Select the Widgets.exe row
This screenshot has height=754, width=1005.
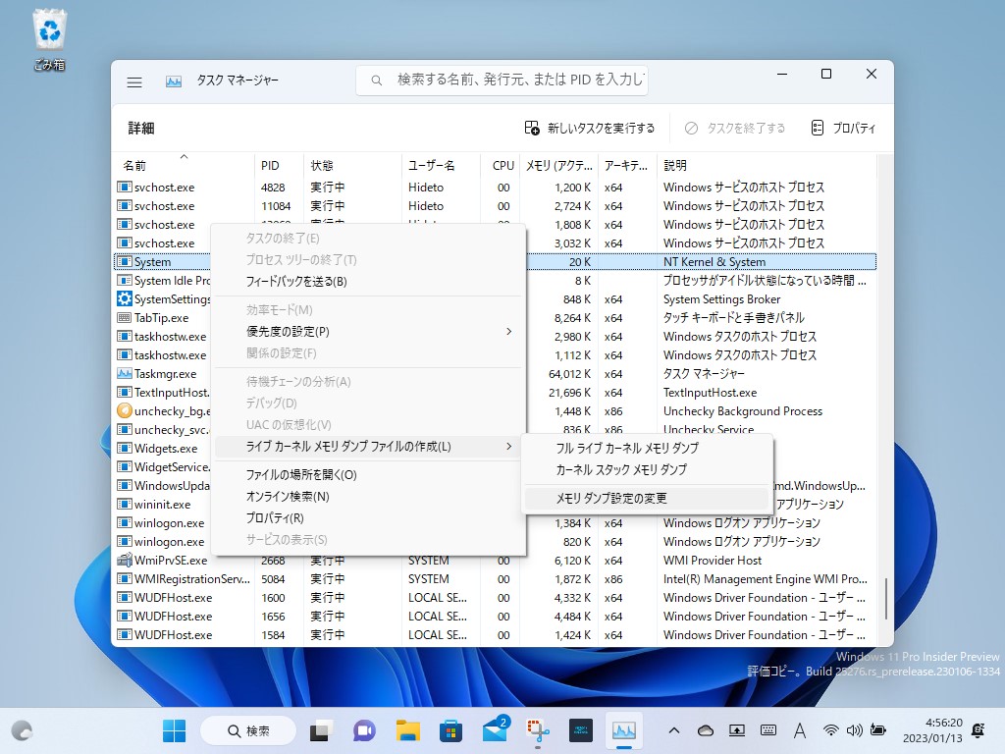click(x=496, y=448)
